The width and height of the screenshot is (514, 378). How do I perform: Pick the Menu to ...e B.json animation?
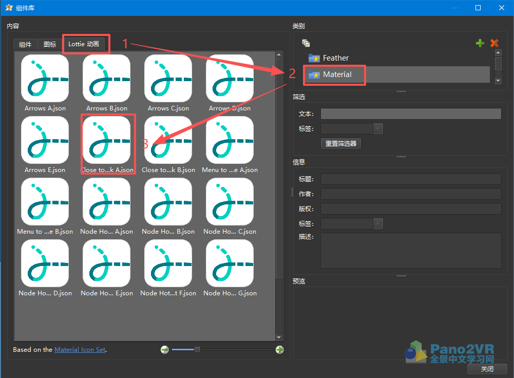click(x=45, y=202)
